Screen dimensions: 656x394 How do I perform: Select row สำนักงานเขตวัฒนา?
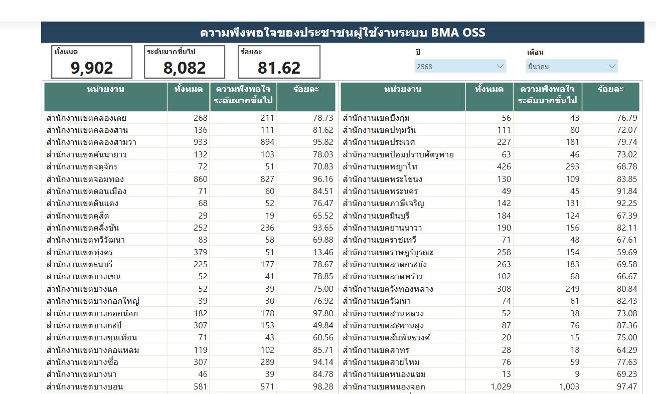coord(490,301)
